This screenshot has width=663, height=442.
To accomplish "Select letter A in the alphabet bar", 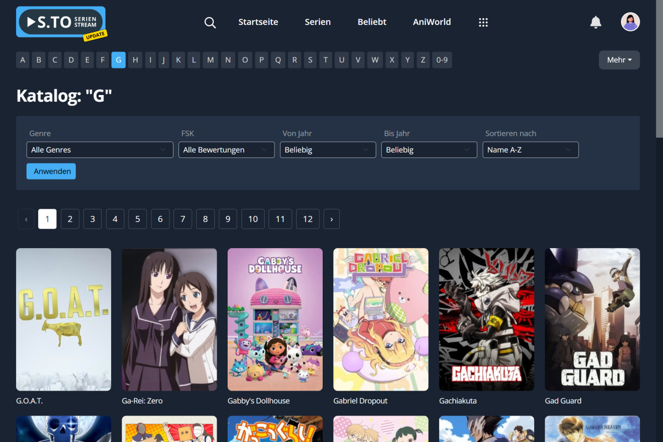I will point(23,60).
